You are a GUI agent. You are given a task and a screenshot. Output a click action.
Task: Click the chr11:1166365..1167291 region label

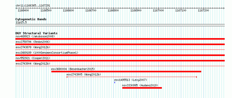point(33,6)
